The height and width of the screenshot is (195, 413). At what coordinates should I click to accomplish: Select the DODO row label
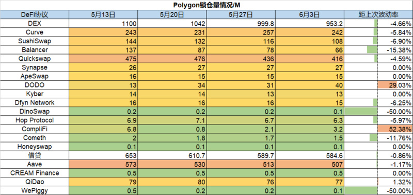coord(35,85)
